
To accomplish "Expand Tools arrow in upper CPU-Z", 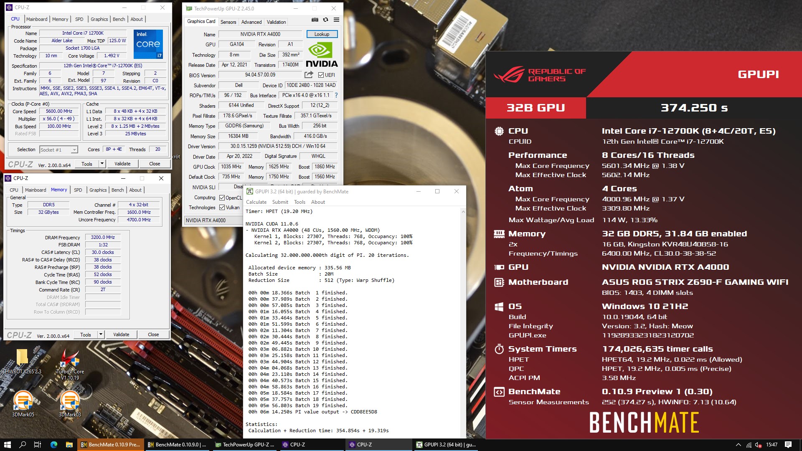I will pos(102,164).
